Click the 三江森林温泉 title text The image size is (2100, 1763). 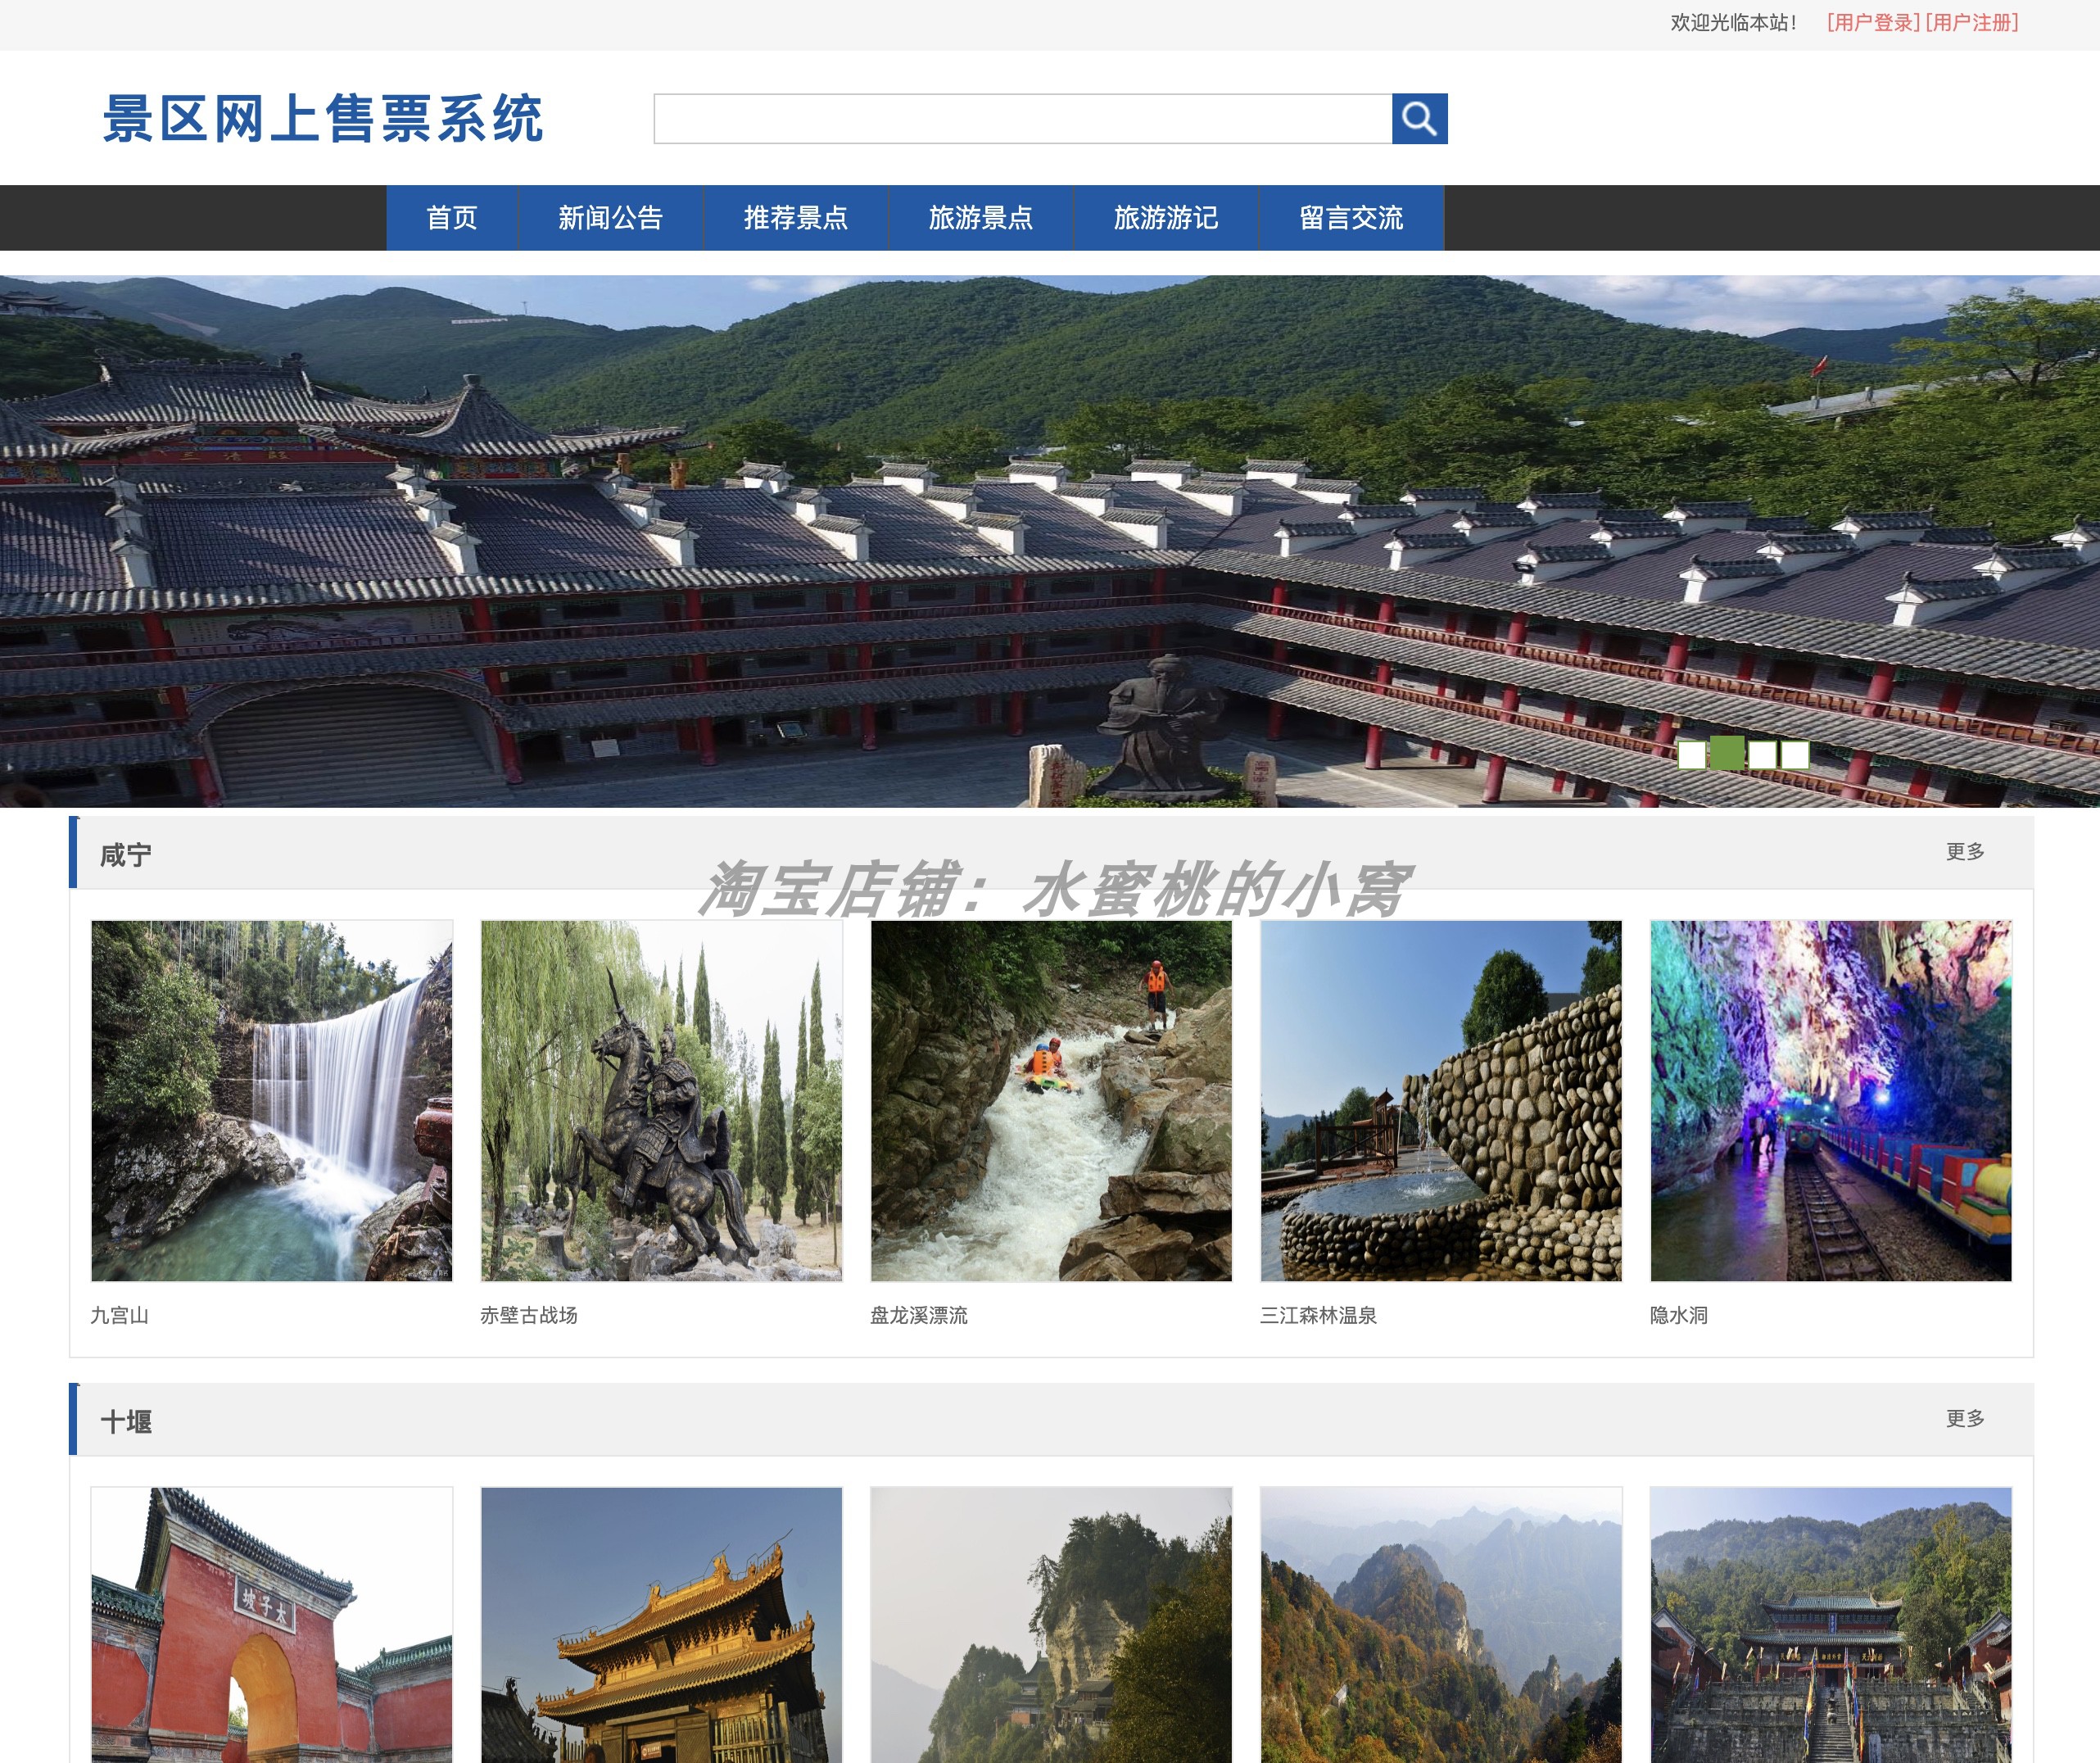point(1319,1315)
